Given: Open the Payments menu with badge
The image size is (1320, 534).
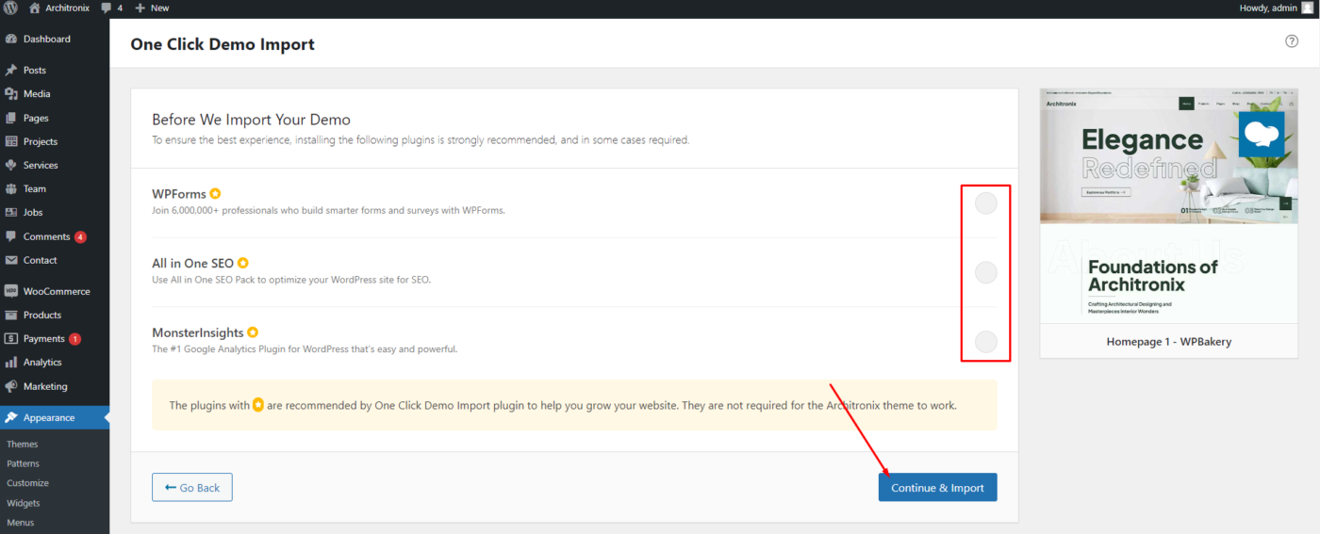Looking at the screenshot, I should coord(55,338).
